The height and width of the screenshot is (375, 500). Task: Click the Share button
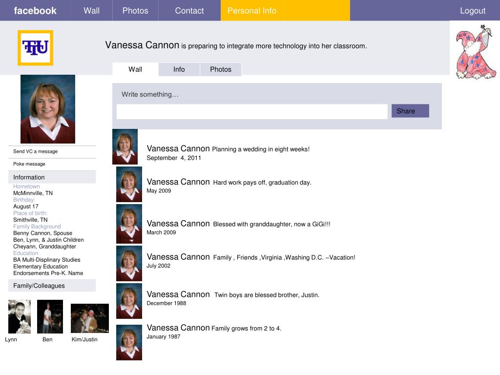[x=410, y=111]
